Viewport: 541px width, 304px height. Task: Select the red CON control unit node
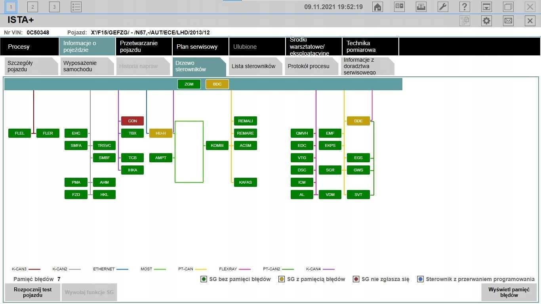click(x=133, y=121)
